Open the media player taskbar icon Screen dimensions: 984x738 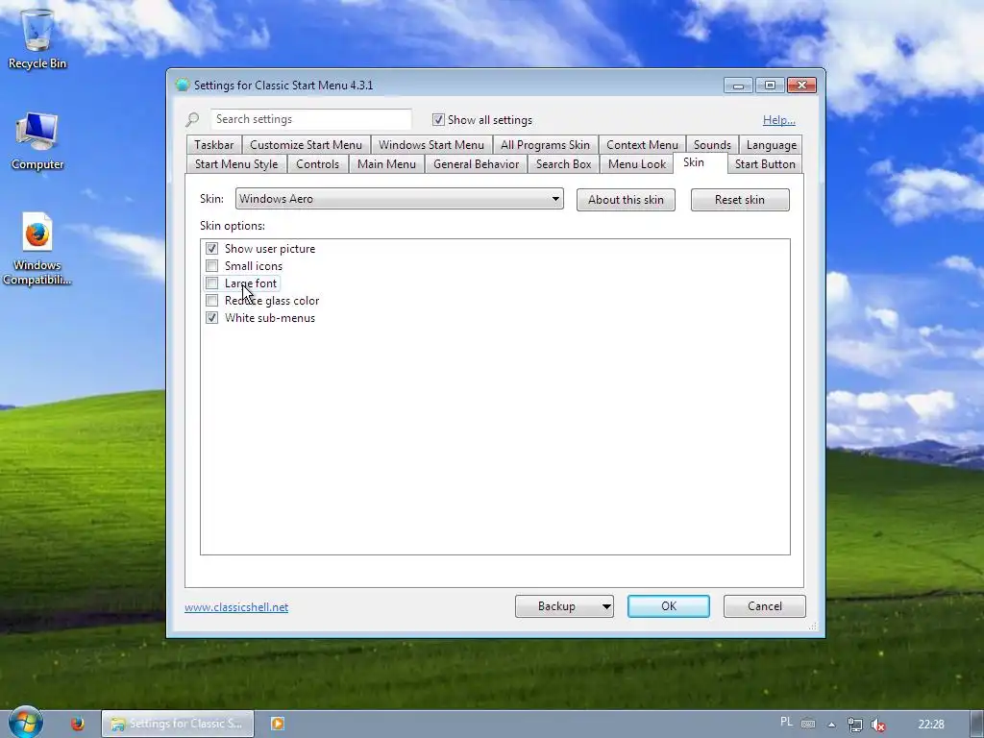(x=277, y=724)
